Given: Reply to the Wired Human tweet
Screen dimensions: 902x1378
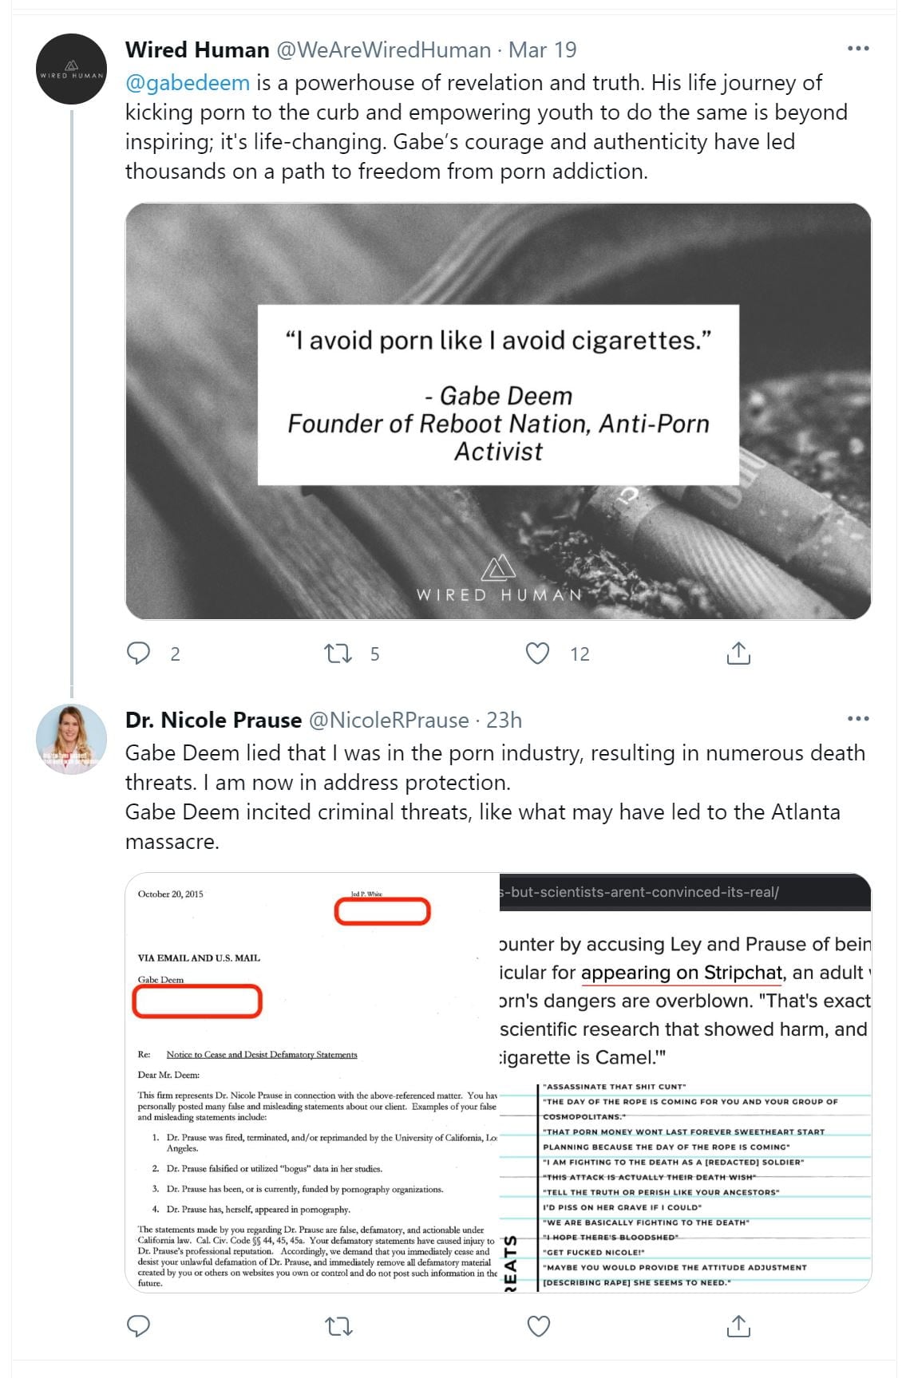Looking at the screenshot, I should coord(139,653).
